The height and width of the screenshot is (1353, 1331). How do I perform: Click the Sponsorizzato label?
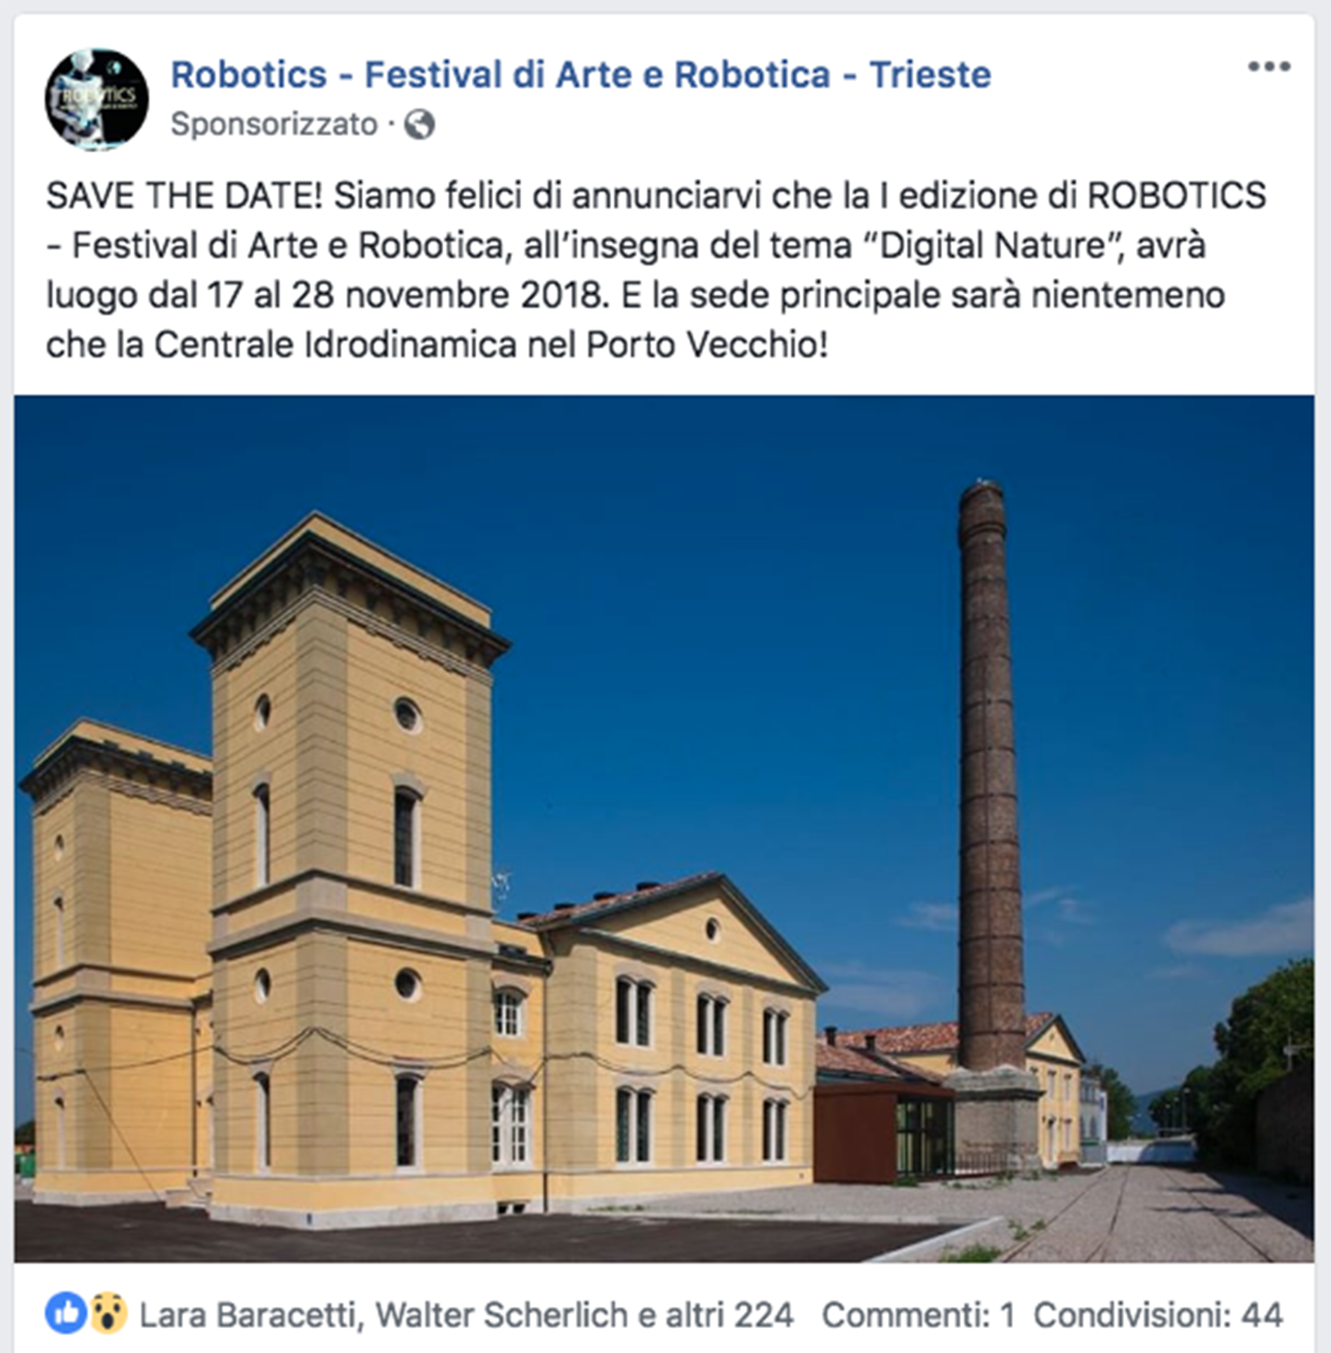(274, 125)
